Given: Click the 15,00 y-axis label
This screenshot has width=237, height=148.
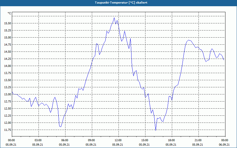Looking at the screenshot, I should [x=7, y=38].
